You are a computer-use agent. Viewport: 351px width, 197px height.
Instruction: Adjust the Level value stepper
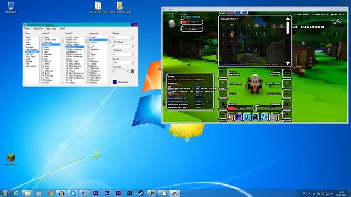133,63
